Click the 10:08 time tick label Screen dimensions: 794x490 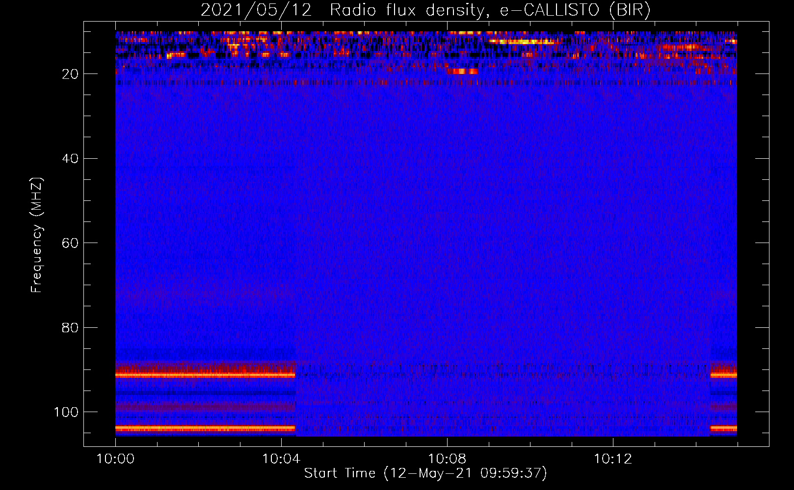(x=447, y=459)
